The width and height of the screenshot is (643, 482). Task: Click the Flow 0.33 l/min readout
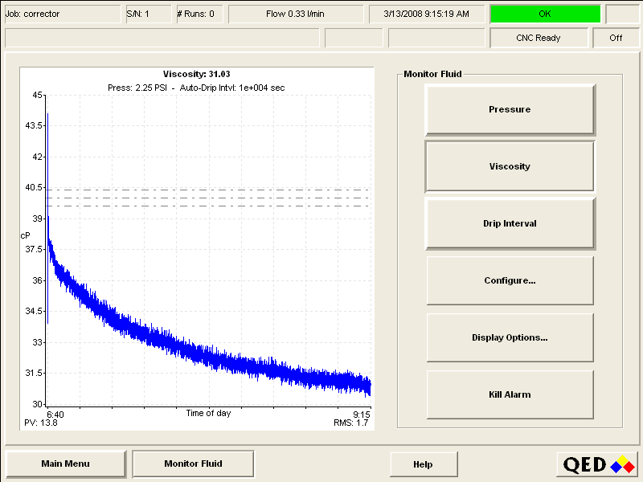coord(295,14)
